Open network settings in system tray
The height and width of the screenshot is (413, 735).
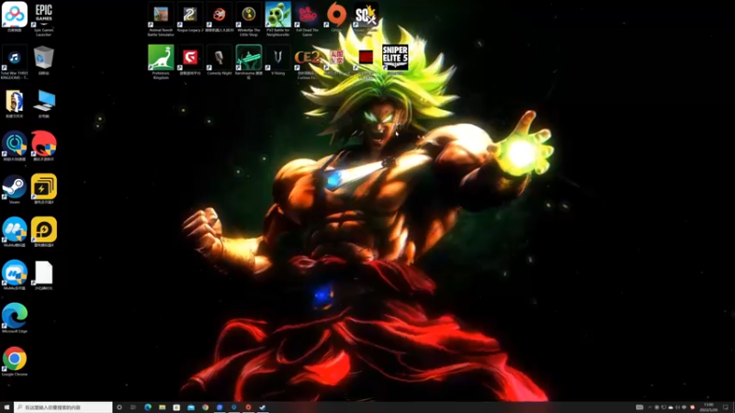pos(684,407)
